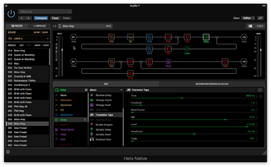Adjust the Feedback value stepper arrows
Screen dimensions: 271x167
point(257,103)
